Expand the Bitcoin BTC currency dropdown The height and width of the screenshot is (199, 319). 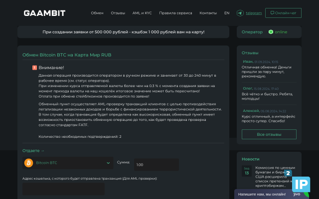tap(68, 163)
